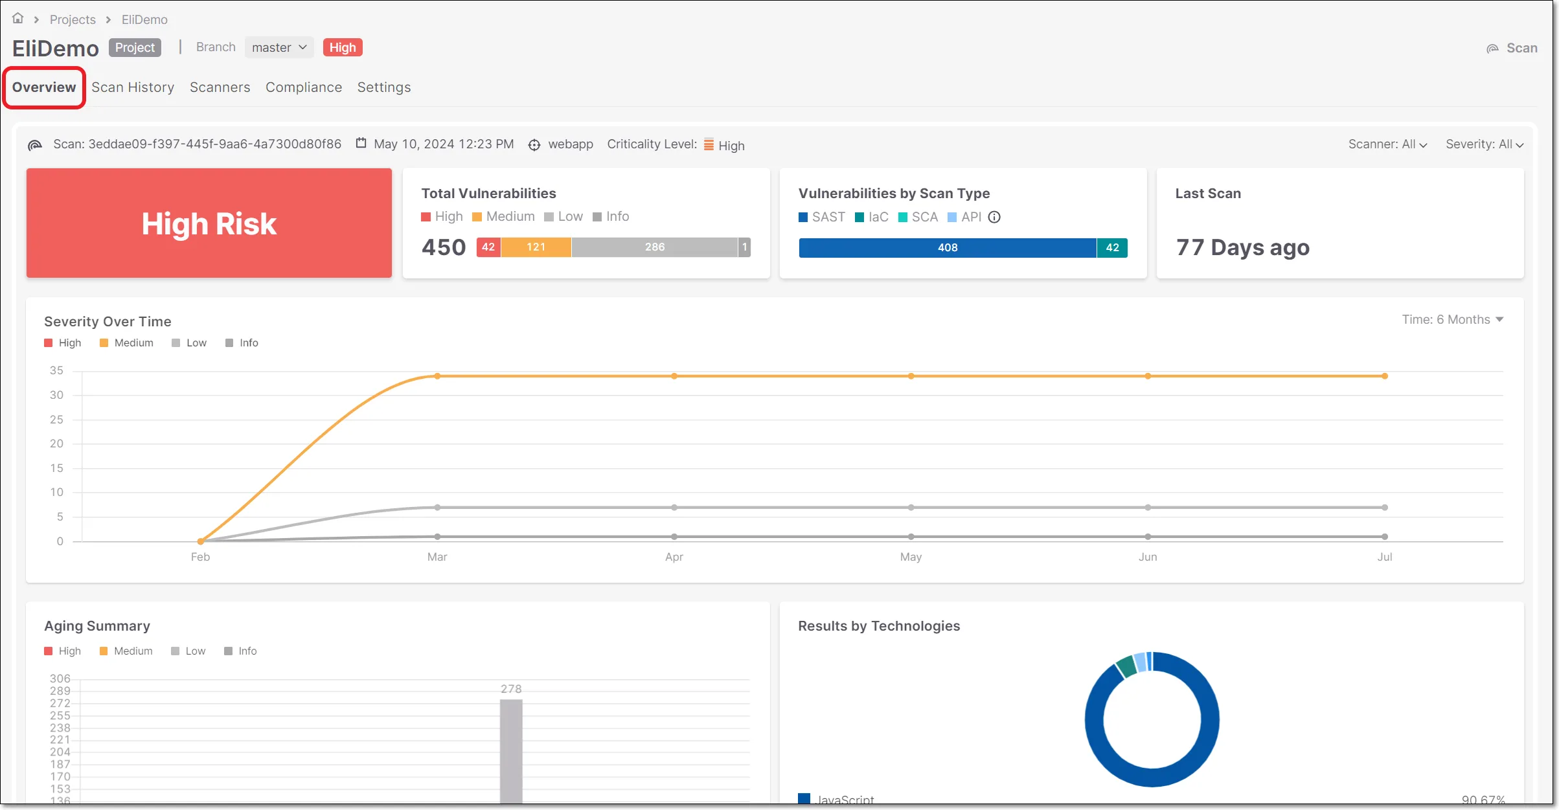Click the criticality level bars icon
This screenshot has height=810, width=1559.
click(709, 144)
